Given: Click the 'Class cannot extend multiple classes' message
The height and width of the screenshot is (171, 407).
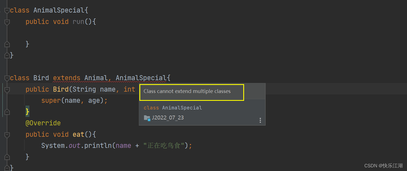Looking at the screenshot, I should coord(187,91).
